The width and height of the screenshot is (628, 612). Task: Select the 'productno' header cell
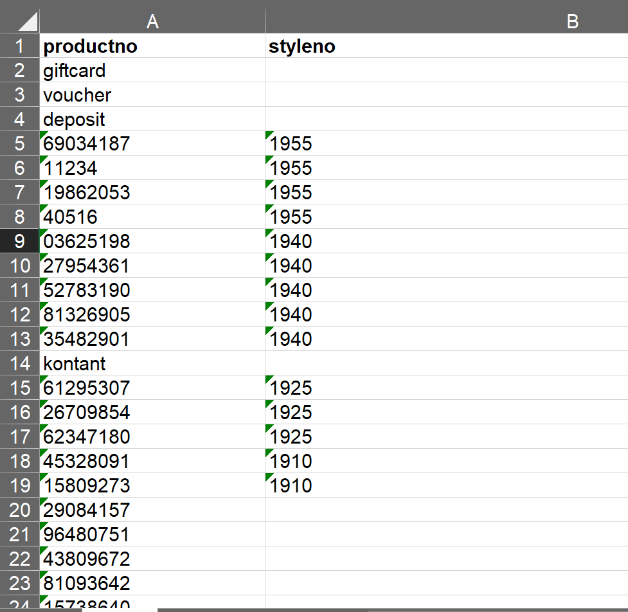pos(152,46)
